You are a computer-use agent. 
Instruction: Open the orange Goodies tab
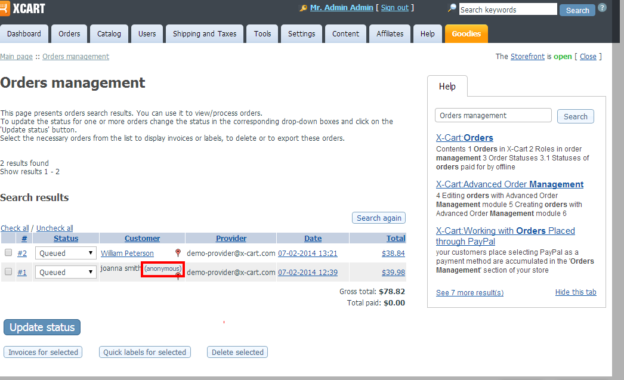[467, 34]
